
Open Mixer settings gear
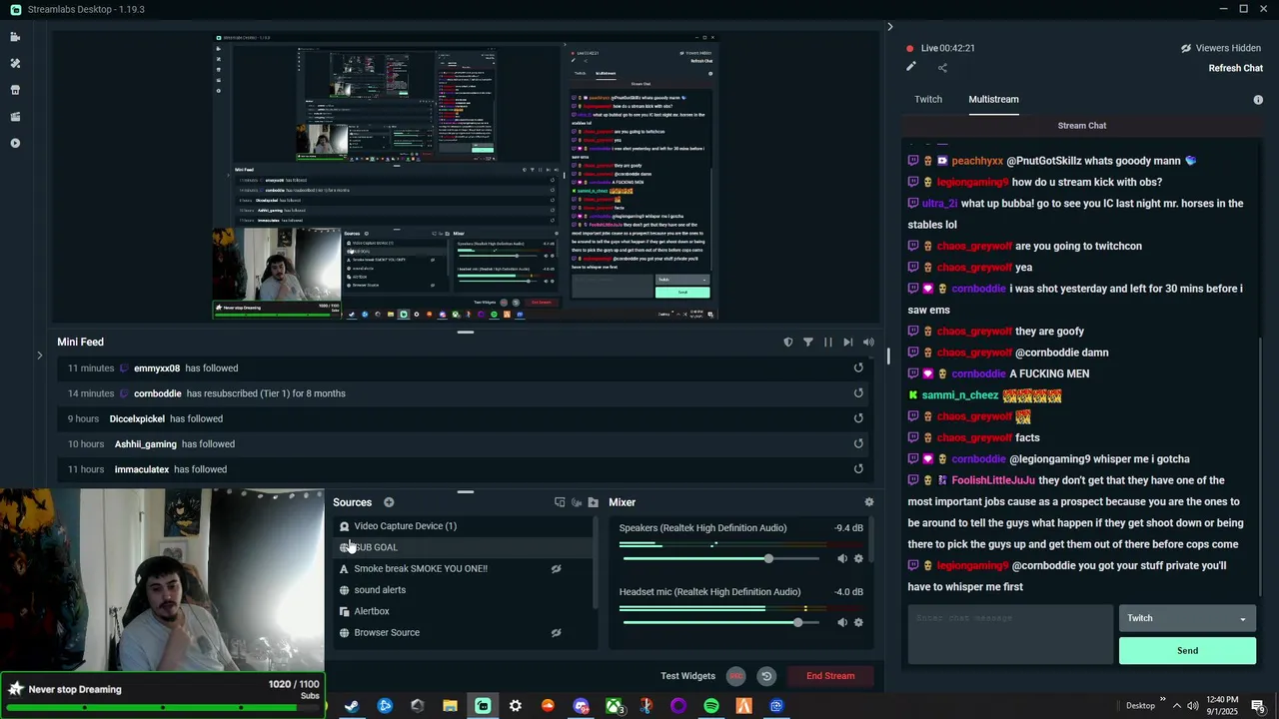(x=869, y=502)
